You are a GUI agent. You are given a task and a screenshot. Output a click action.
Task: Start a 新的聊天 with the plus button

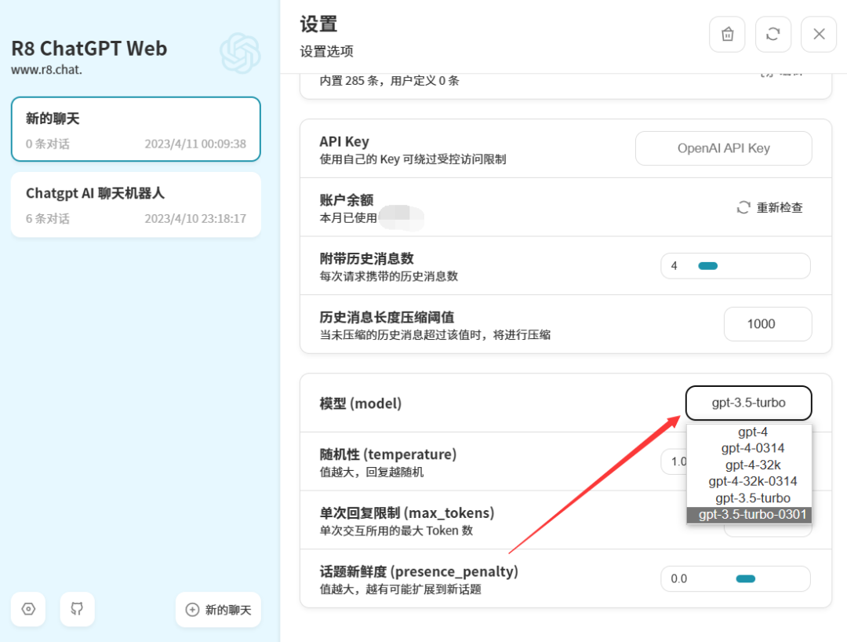[218, 610]
